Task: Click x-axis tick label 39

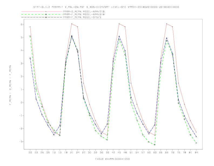Action: click(x=107, y=152)
